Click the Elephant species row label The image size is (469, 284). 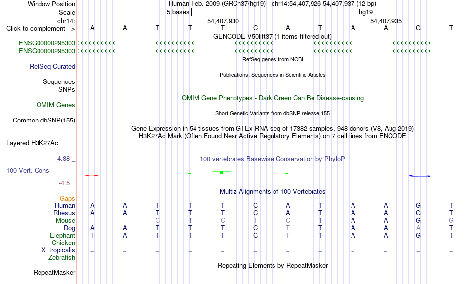(x=62, y=236)
